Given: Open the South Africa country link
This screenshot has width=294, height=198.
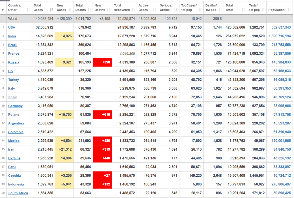Looking at the screenshot, I should [18, 193].
